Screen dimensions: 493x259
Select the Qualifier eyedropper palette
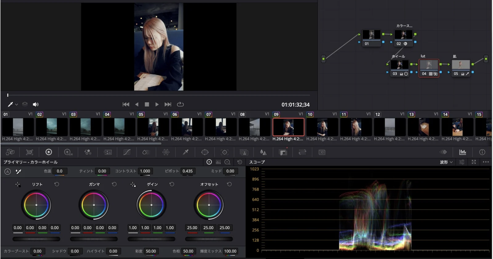(x=185, y=152)
